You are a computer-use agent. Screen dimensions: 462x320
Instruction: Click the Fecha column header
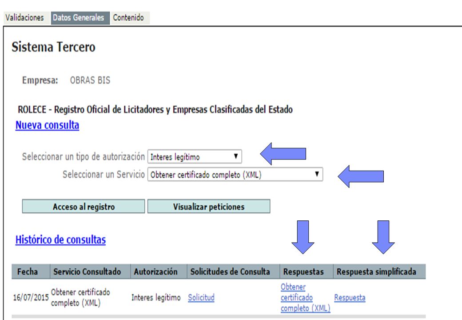[31, 272]
